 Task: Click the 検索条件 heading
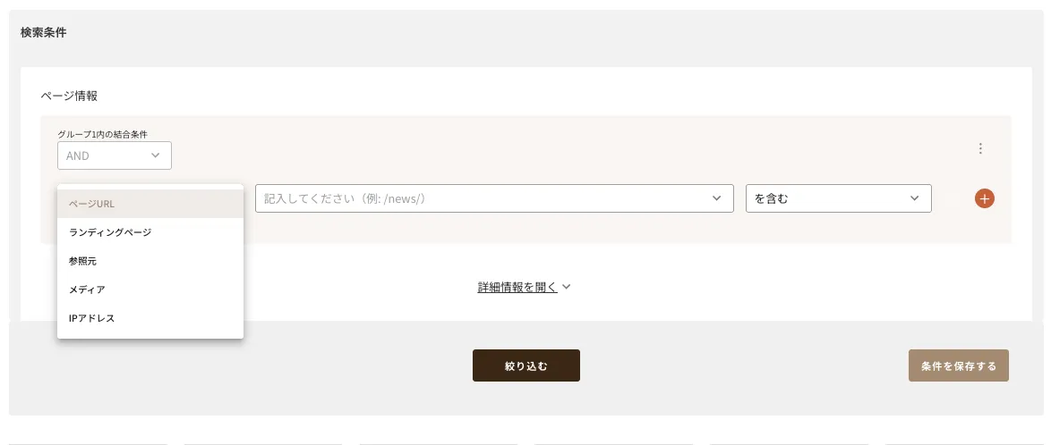coord(43,33)
